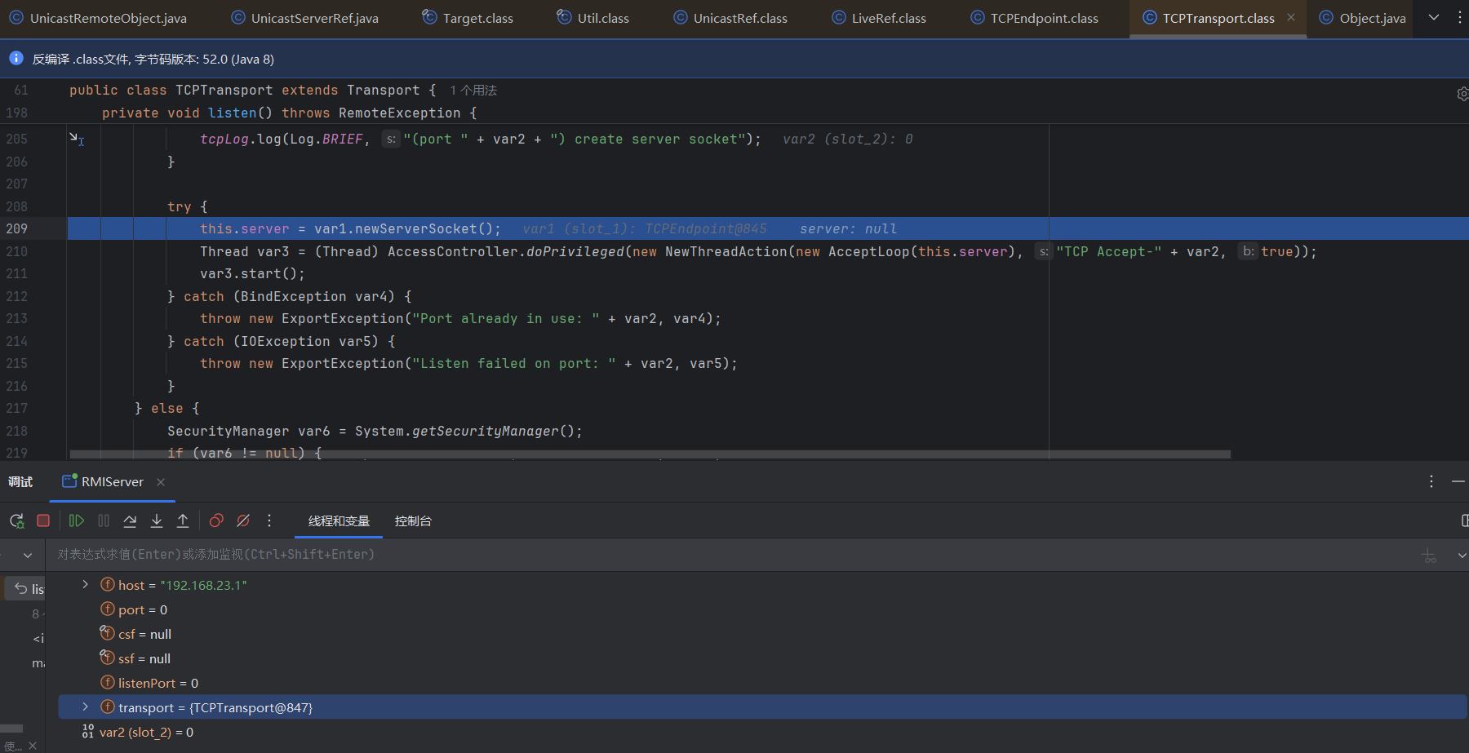Viewport: 1469px width, 753px height.
Task: Click the Step Out debugger icon
Action: pyautogui.click(x=183, y=520)
